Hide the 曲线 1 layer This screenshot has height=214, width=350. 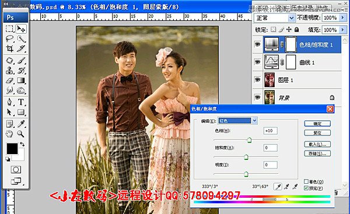click(x=257, y=62)
